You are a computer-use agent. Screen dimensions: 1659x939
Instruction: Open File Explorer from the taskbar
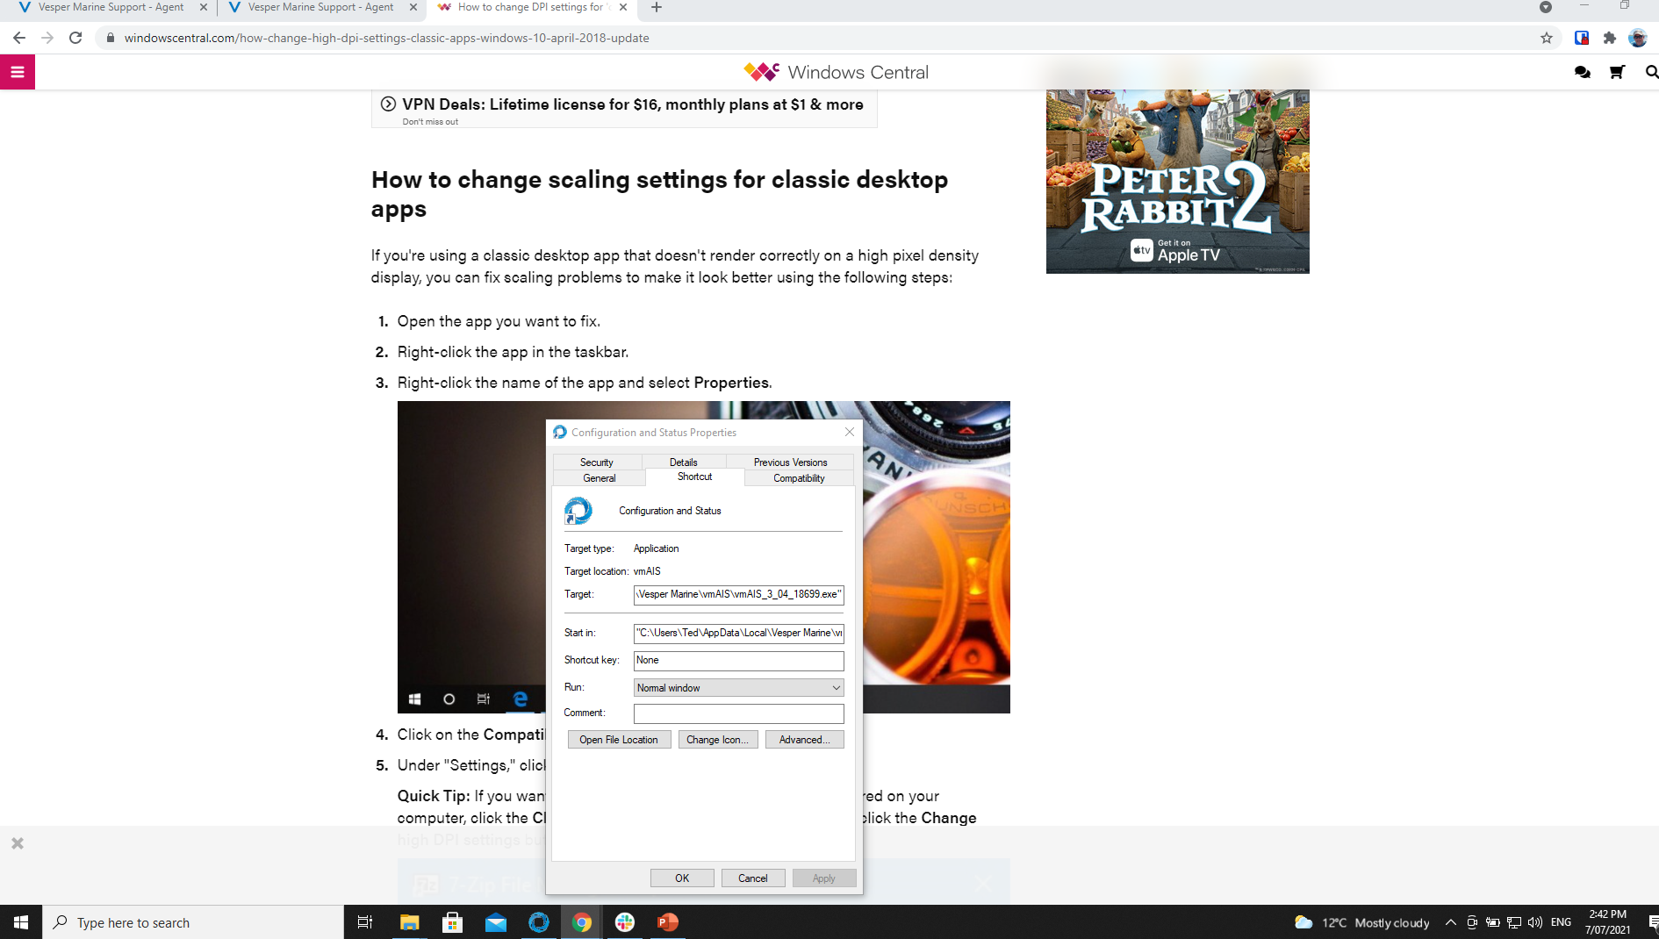pos(409,922)
